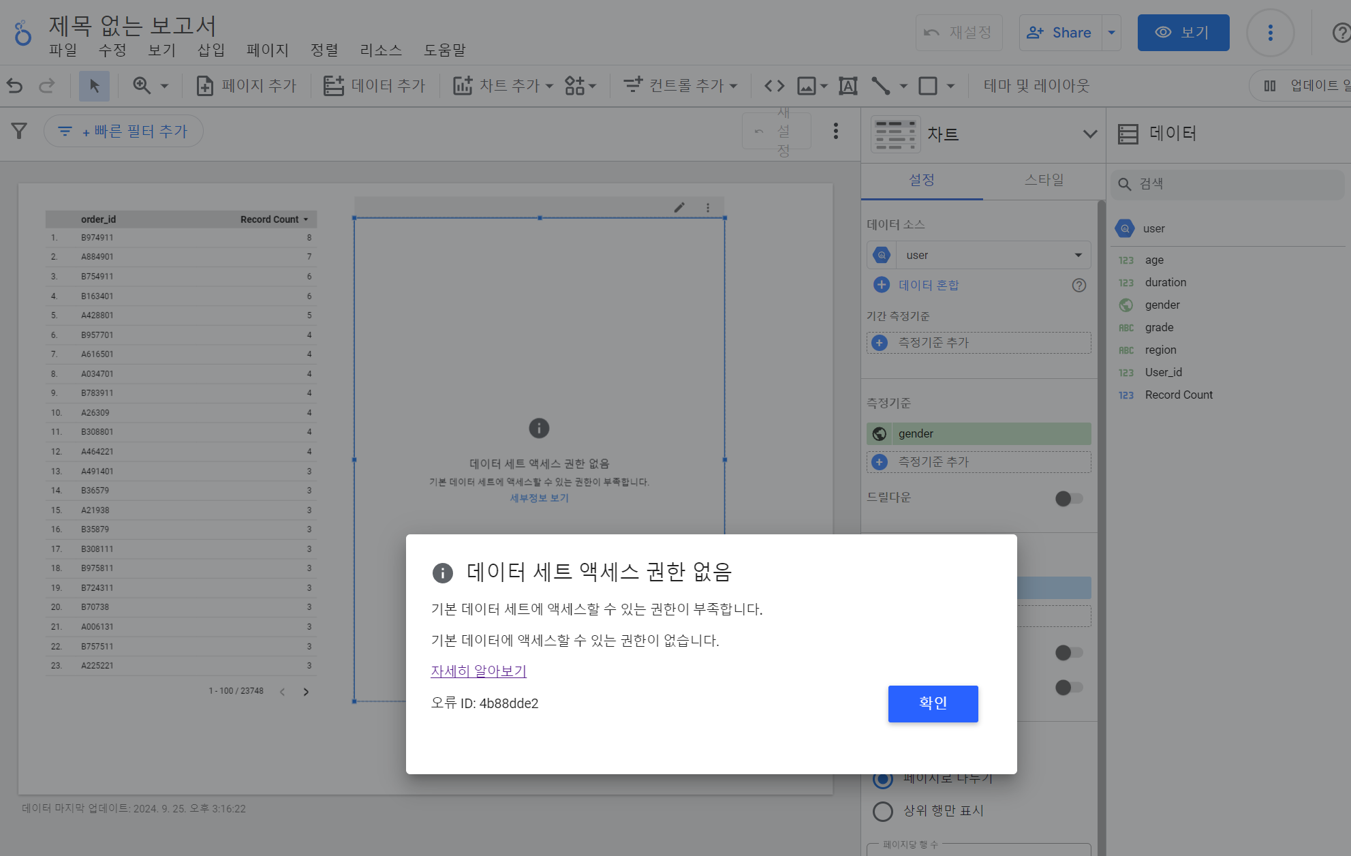Open the shape tool dropdown arrow
The width and height of the screenshot is (1351, 856).
[x=950, y=87]
